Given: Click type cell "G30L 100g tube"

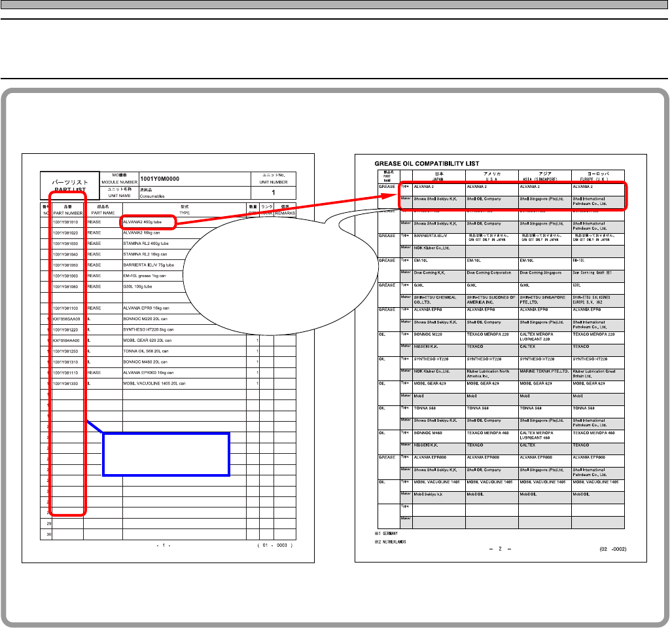Looking at the screenshot, I should [137, 287].
